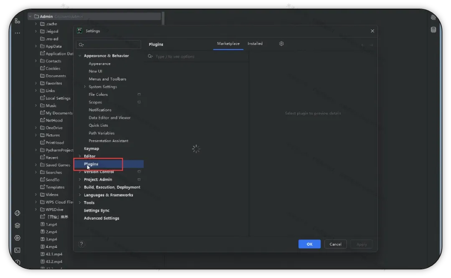The height and width of the screenshot is (278, 451).
Task: Switch to the Installed plugins tab
Action: pyautogui.click(x=255, y=44)
